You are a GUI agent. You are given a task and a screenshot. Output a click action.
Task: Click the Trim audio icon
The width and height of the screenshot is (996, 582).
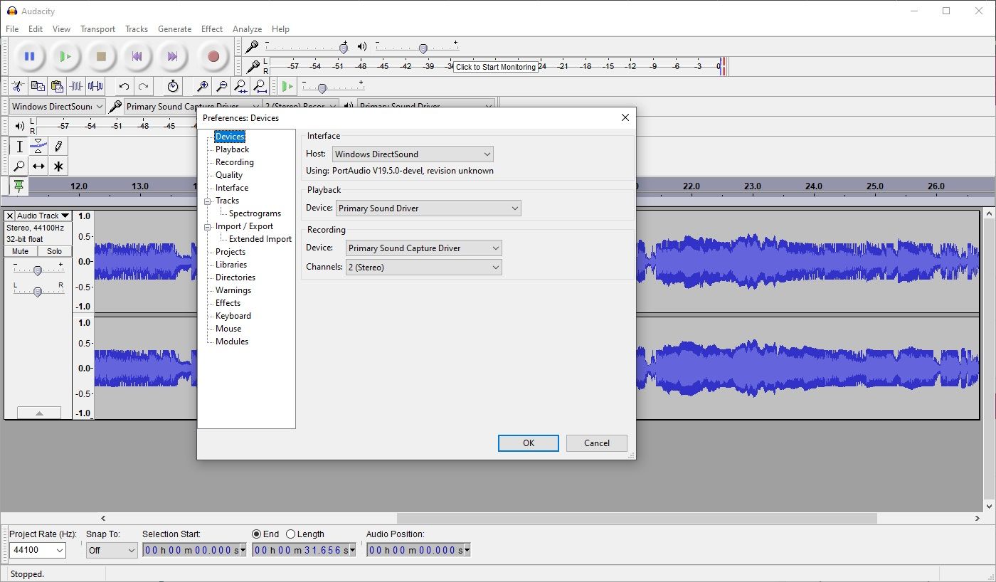coord(76,86)
